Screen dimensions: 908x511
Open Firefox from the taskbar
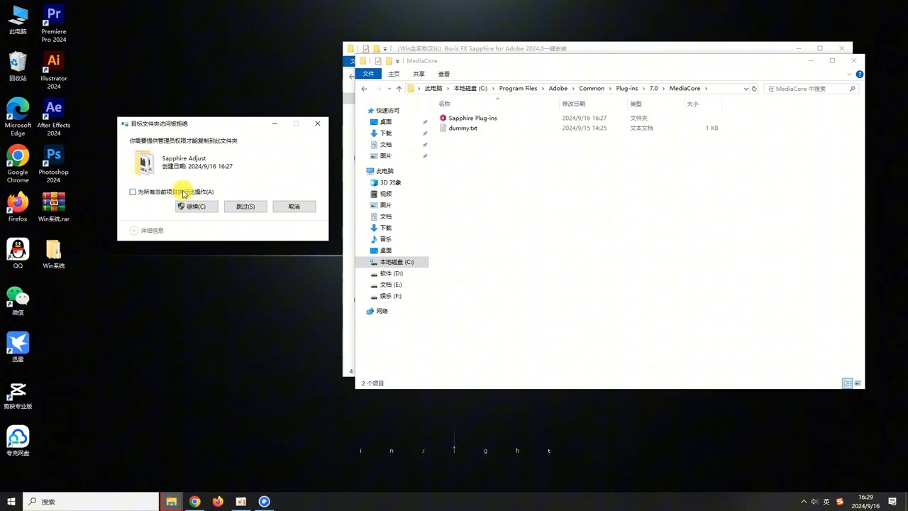coord(218,502)
